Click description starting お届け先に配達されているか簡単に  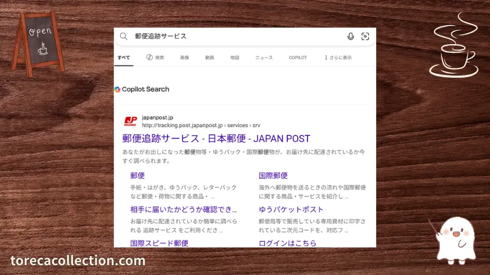(184, 226)
